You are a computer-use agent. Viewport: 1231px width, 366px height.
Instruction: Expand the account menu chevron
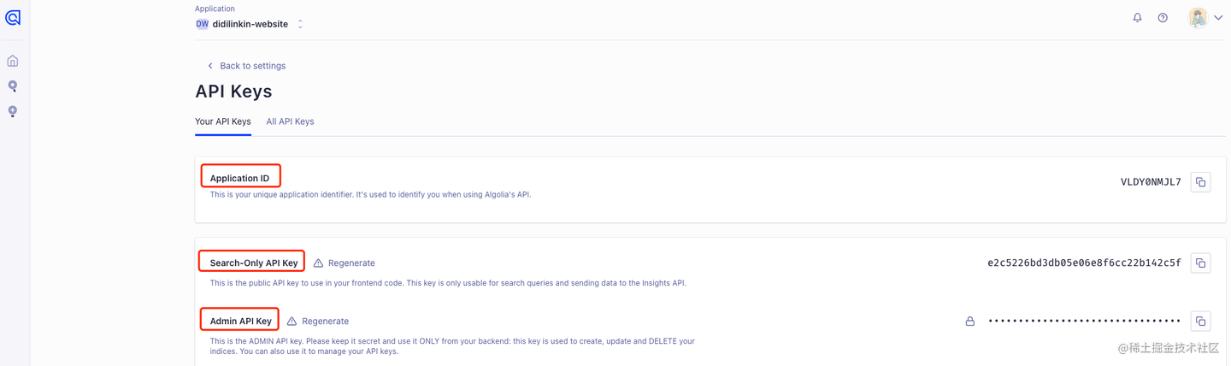coord(1218,18)
